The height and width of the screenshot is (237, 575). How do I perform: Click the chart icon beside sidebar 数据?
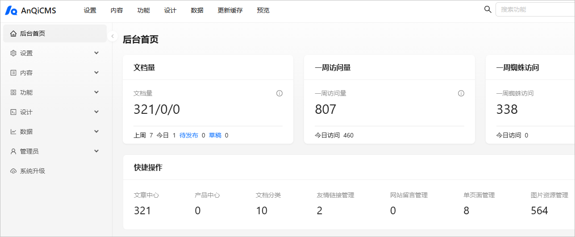coord(13,132)
